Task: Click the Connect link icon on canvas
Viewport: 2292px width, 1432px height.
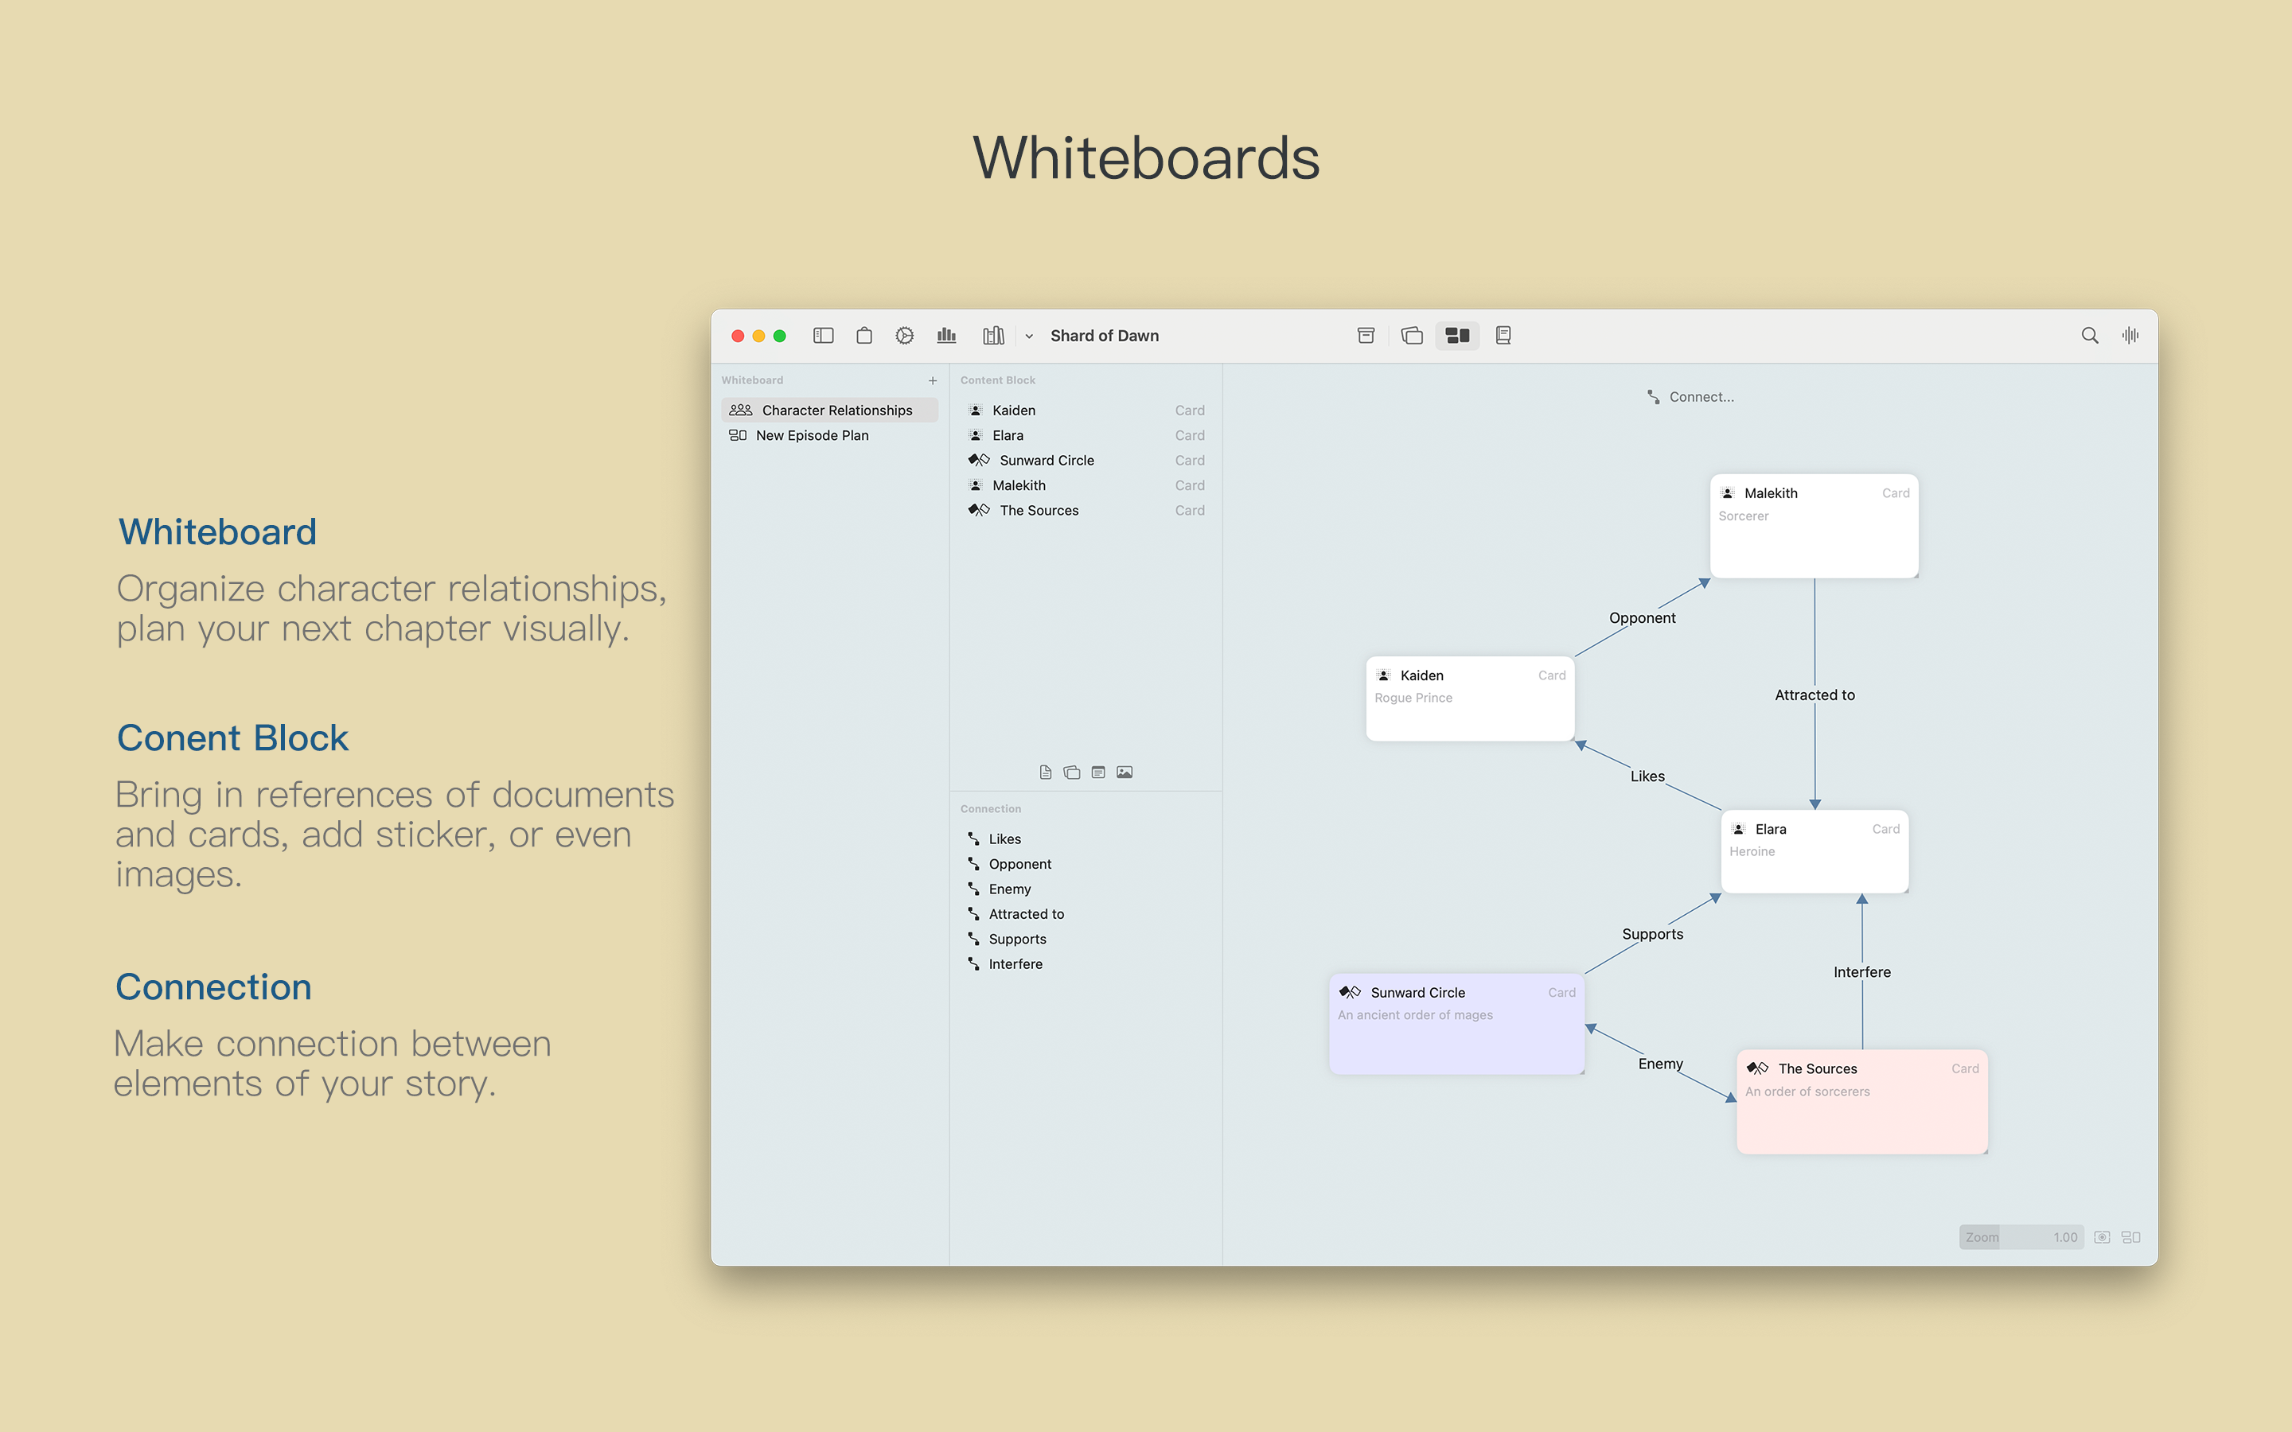Action: [x=1653, y=397]
